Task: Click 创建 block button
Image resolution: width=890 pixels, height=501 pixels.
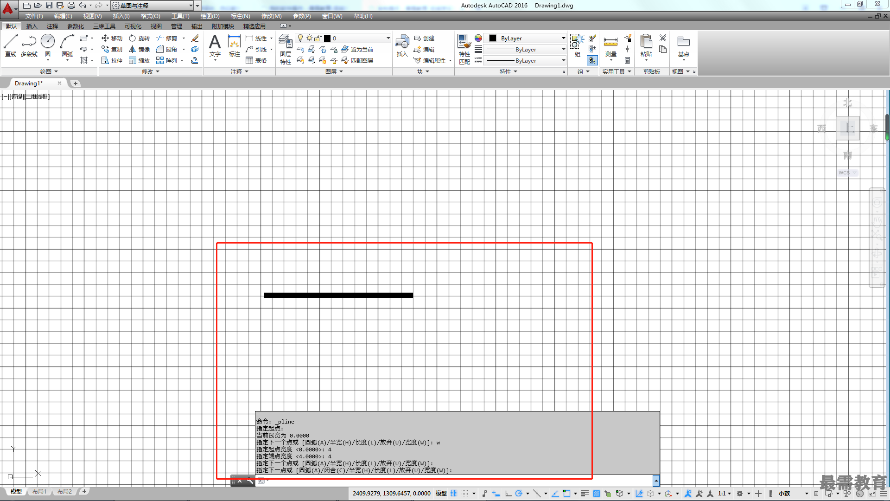Action: pyautogui.click(x=424, y=38)
